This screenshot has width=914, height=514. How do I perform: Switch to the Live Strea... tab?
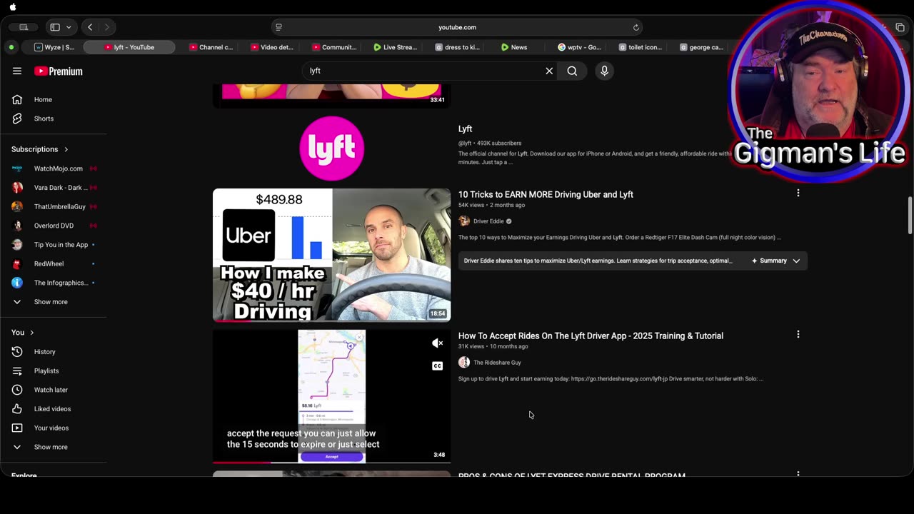click(x=395, y=47)
